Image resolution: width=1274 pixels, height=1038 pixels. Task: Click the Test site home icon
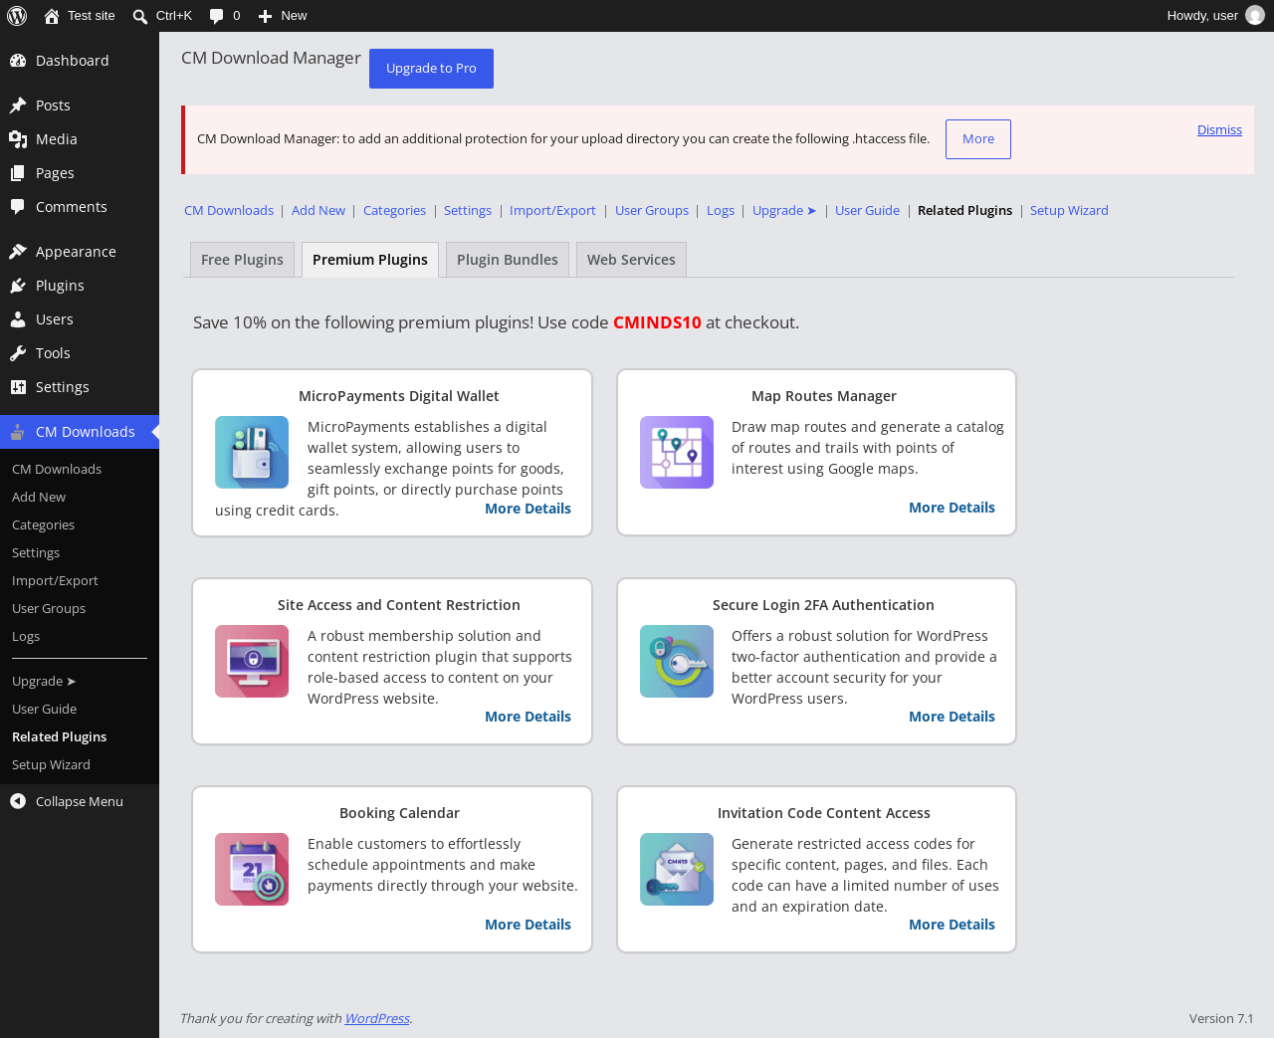(x=52, y=16)
